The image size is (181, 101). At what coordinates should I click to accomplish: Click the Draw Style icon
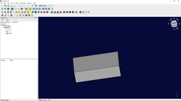tap(8, 9)
